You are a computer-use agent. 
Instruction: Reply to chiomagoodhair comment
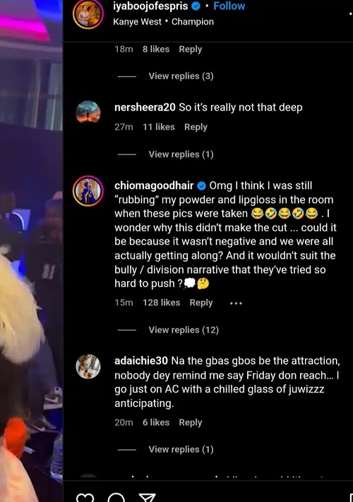point(201,303)
